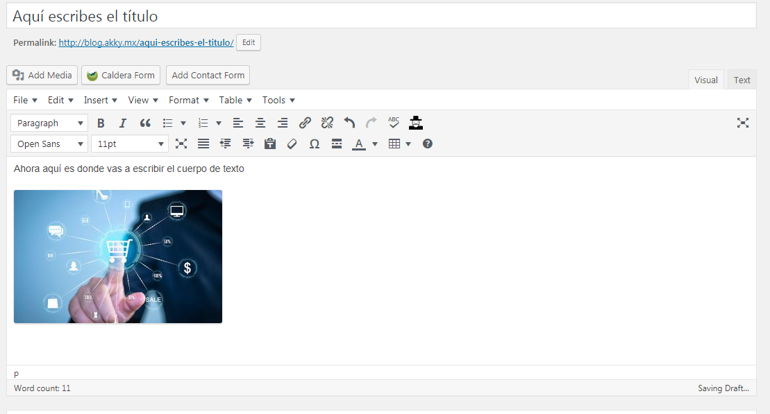
Task: Click the undo arrow icon
Action: point(349,123)
